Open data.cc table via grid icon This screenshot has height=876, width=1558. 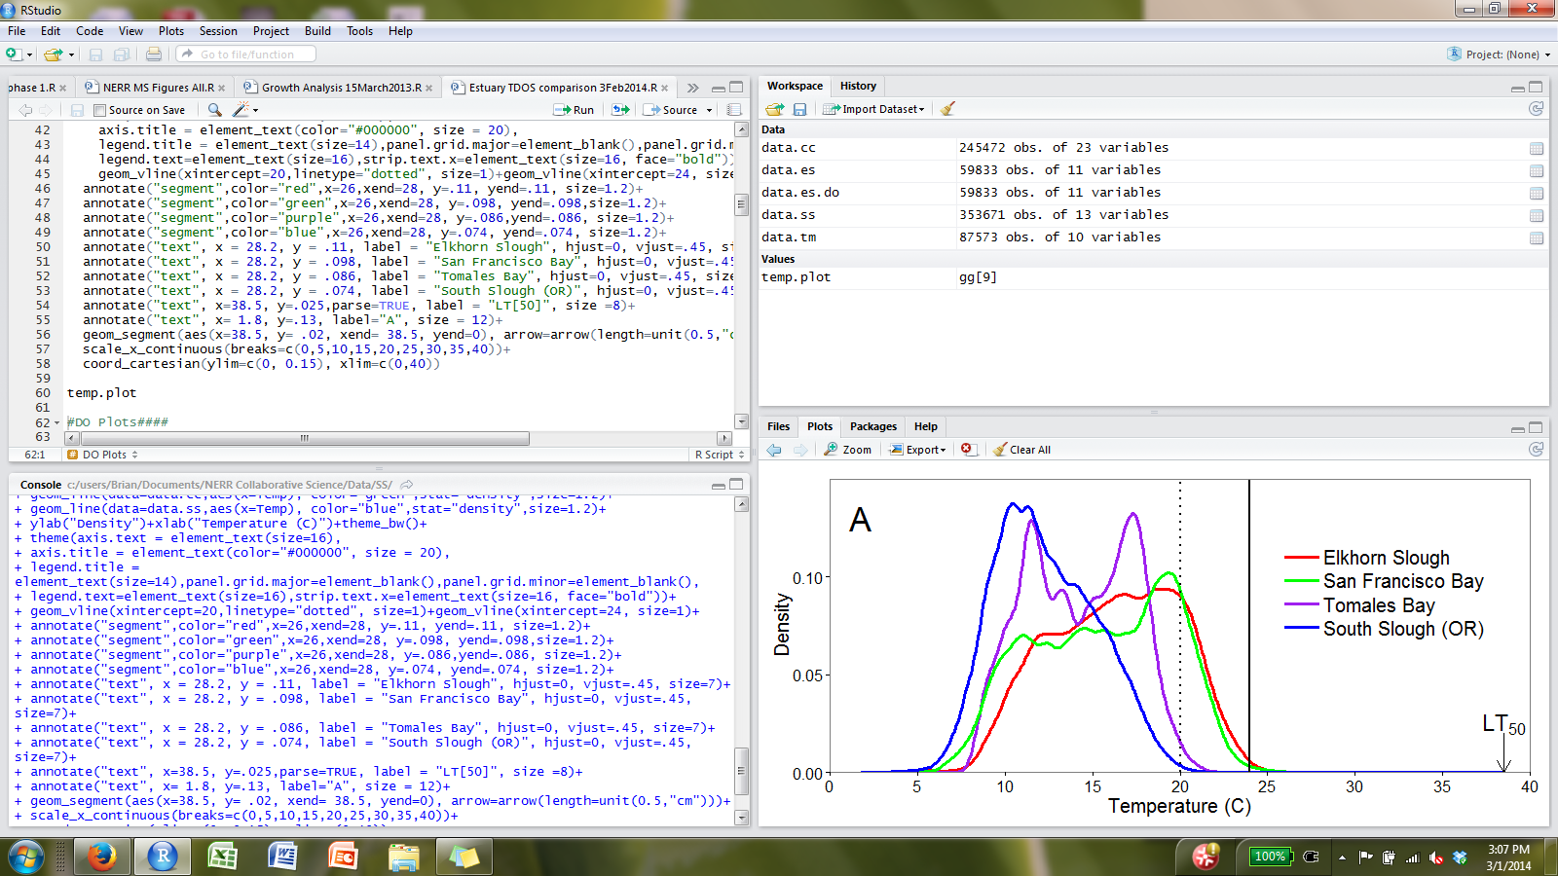pyautogui.click(x=1536, y=148)
